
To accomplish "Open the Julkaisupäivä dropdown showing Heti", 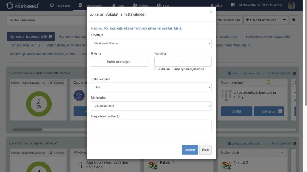I will (x=151, y=87).
